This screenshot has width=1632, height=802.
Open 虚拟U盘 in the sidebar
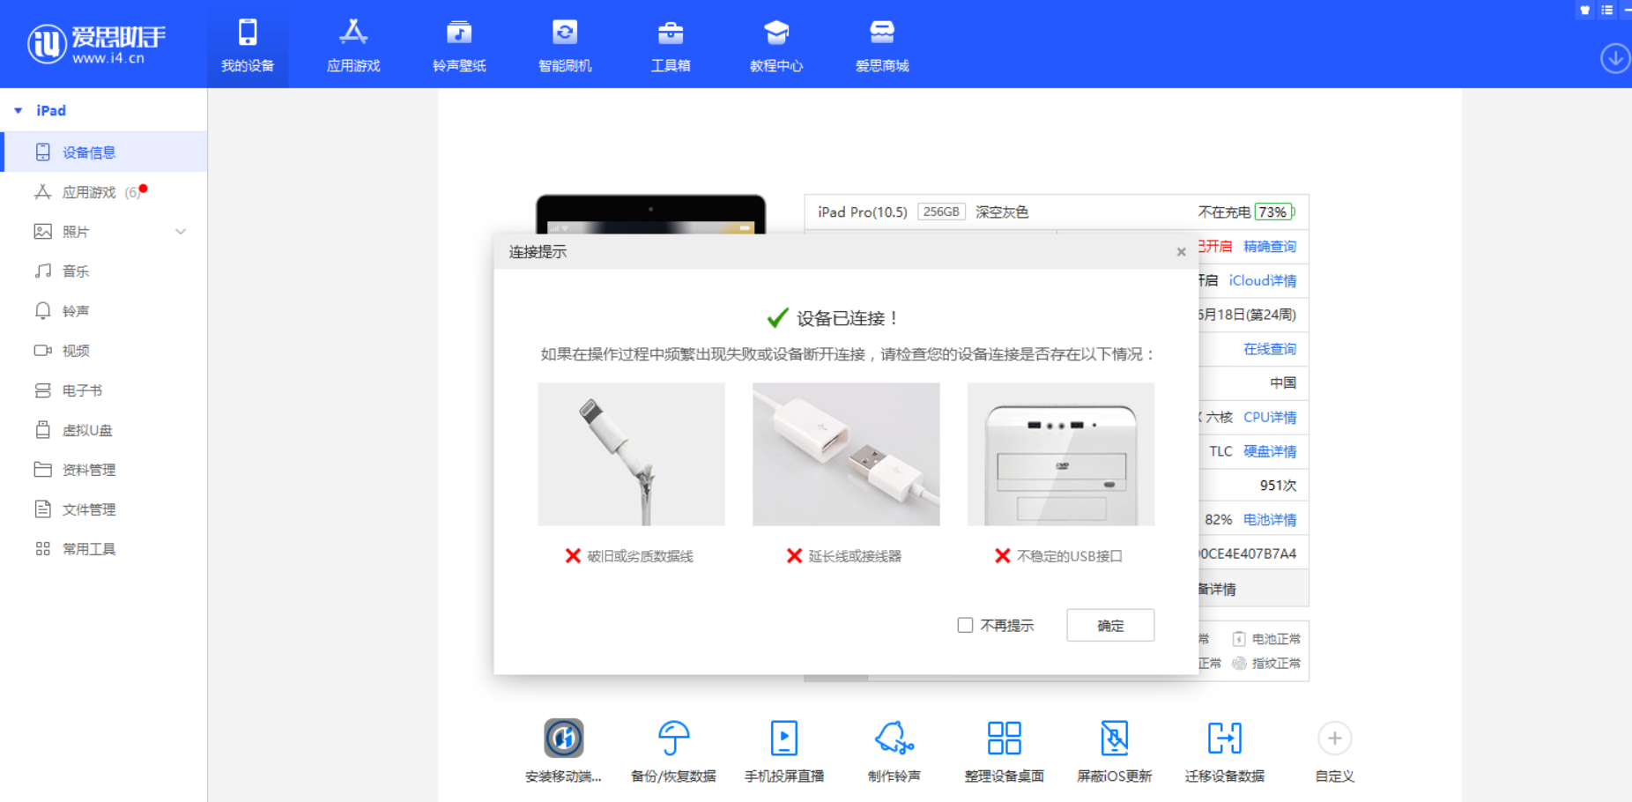tap(104, 430)
